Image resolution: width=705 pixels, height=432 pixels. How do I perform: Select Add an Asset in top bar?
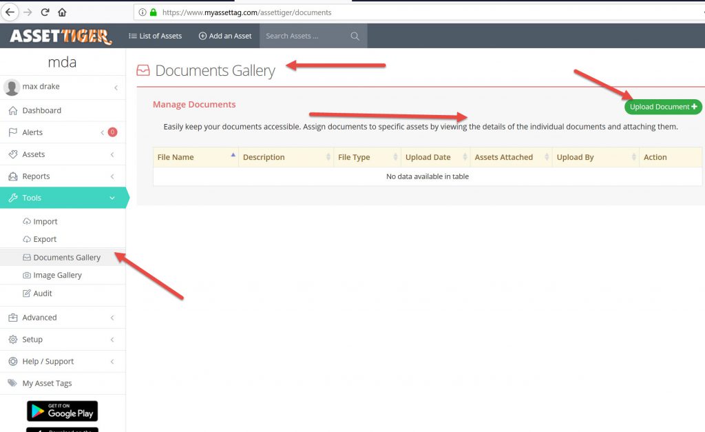pos(225,36)
